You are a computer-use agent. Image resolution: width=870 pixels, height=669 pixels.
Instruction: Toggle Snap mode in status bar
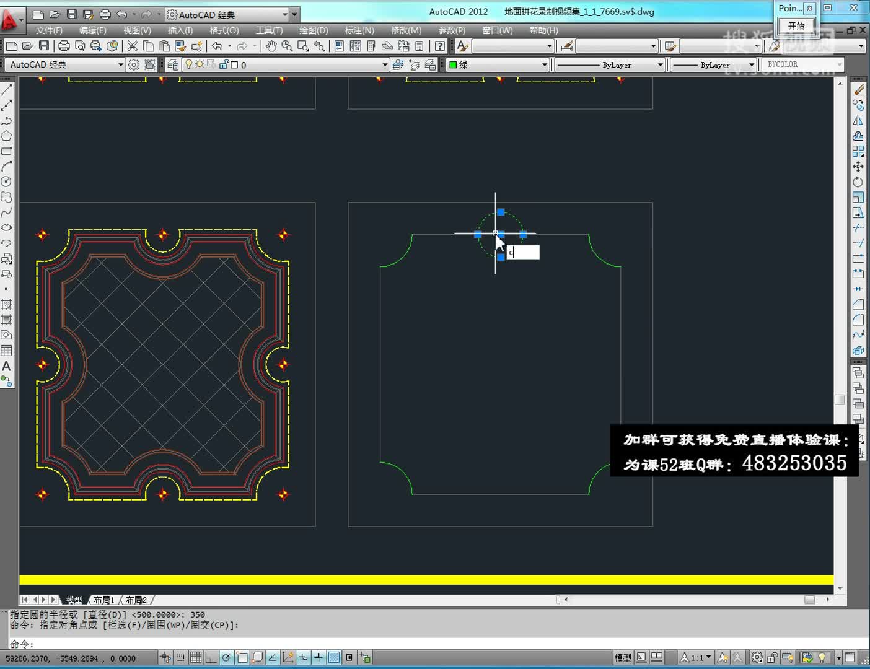tap(180, 658)
